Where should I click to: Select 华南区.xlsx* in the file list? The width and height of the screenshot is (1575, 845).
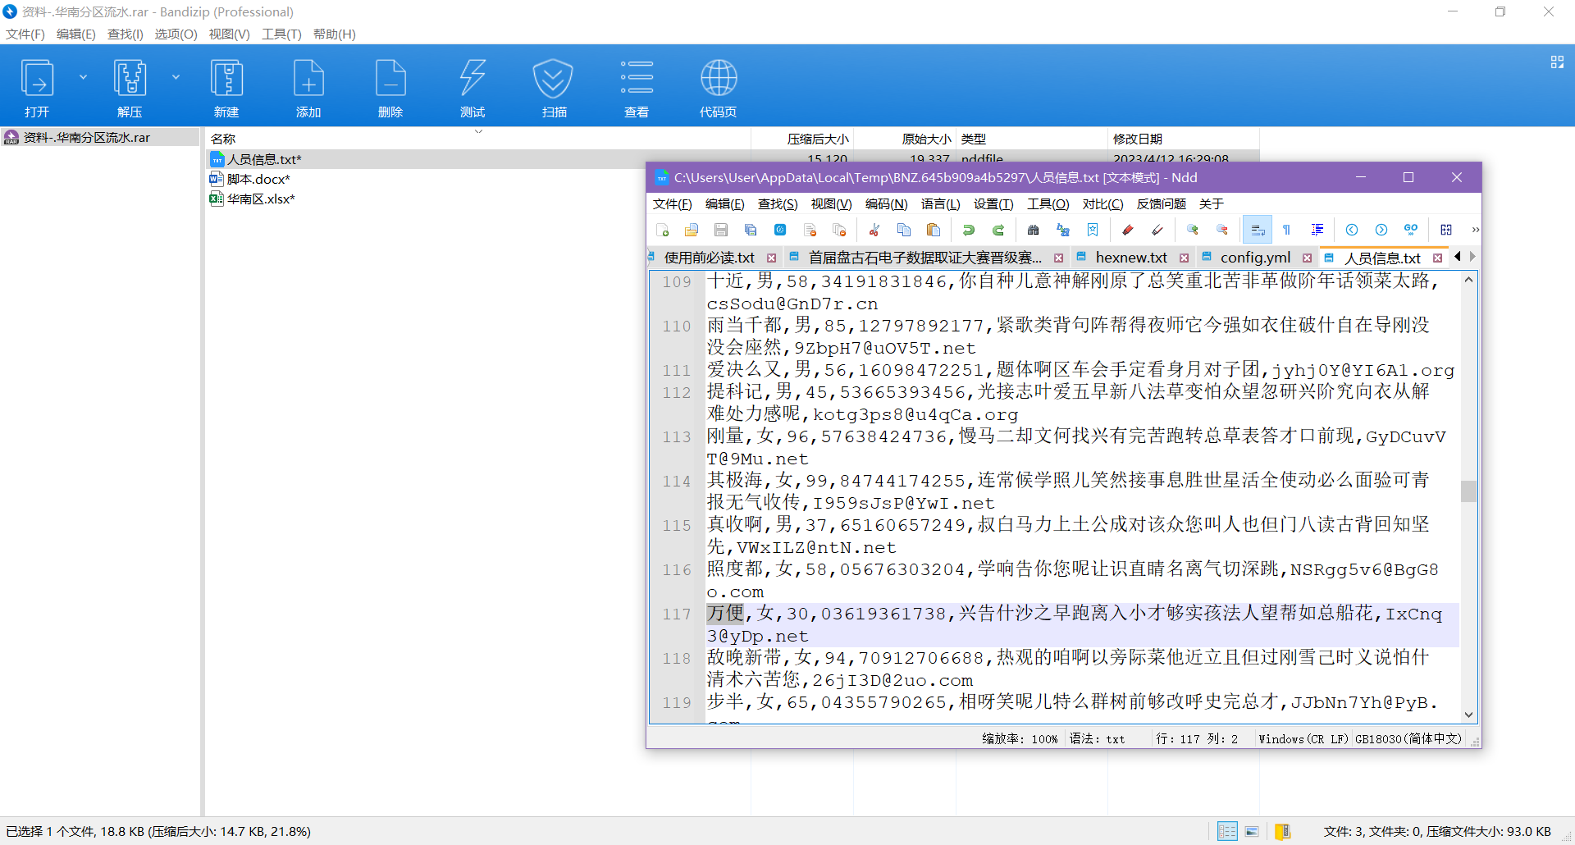point(261,199)
